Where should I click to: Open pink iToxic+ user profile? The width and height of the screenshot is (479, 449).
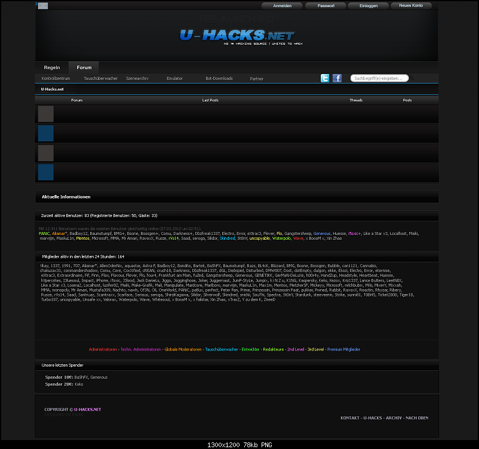tap(355, 233)
